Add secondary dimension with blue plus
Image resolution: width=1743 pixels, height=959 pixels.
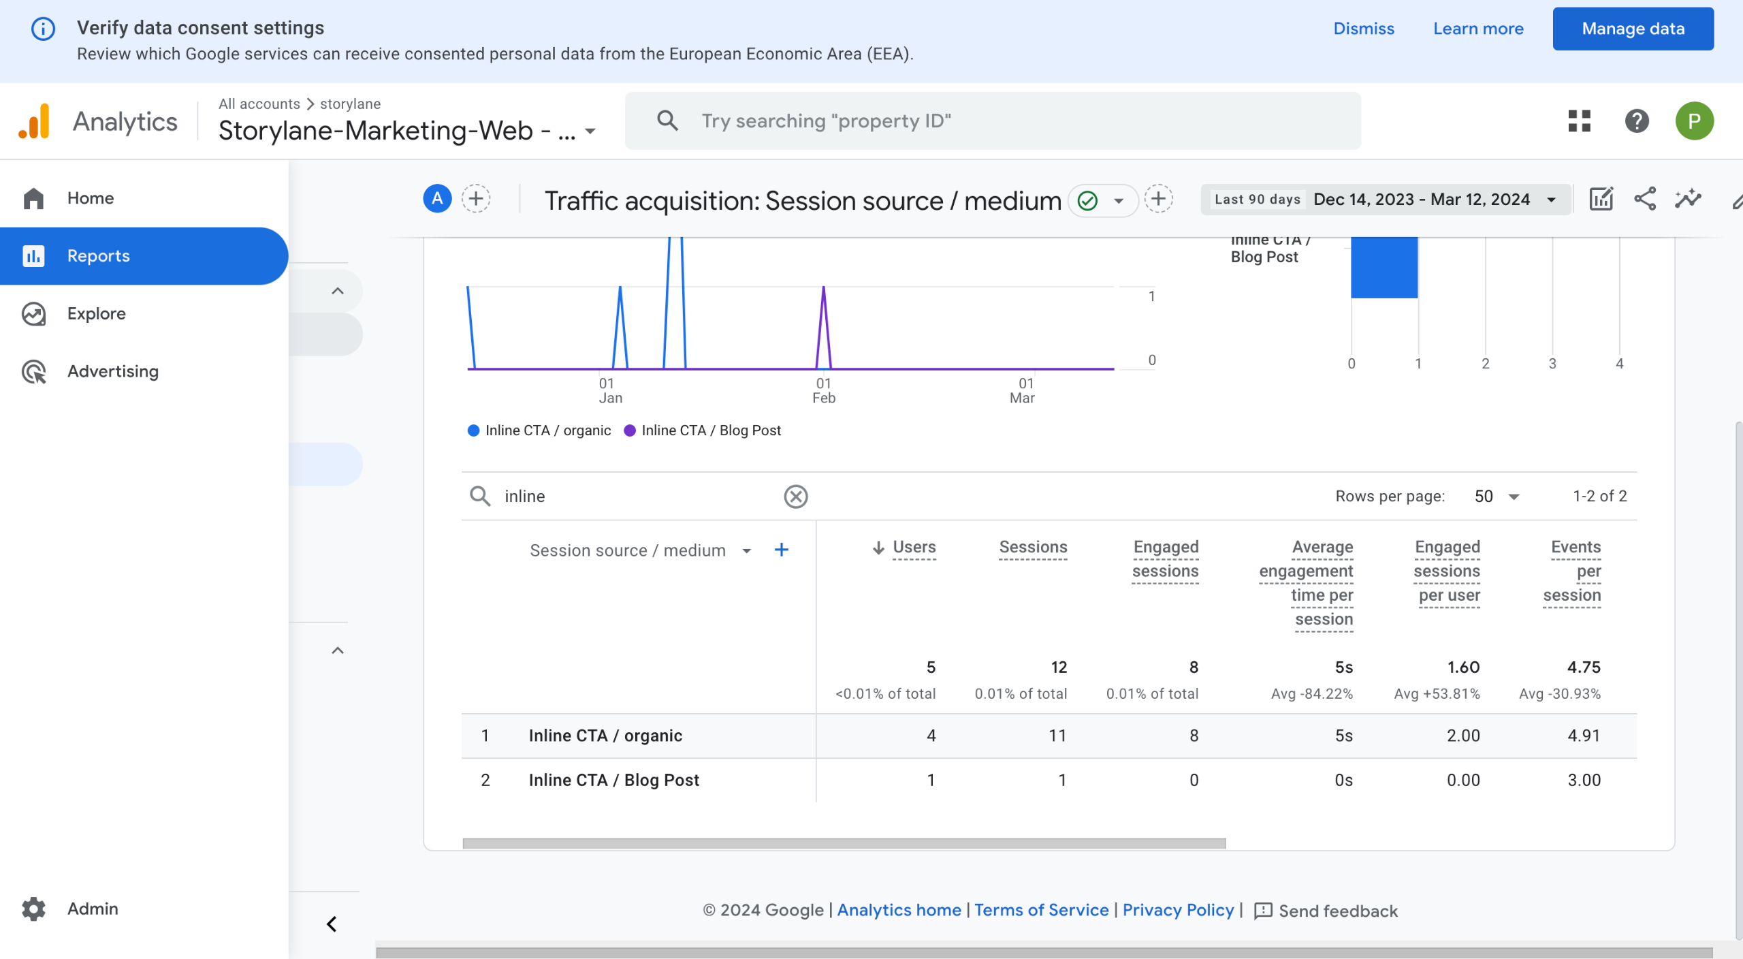[x=782, y=550]
